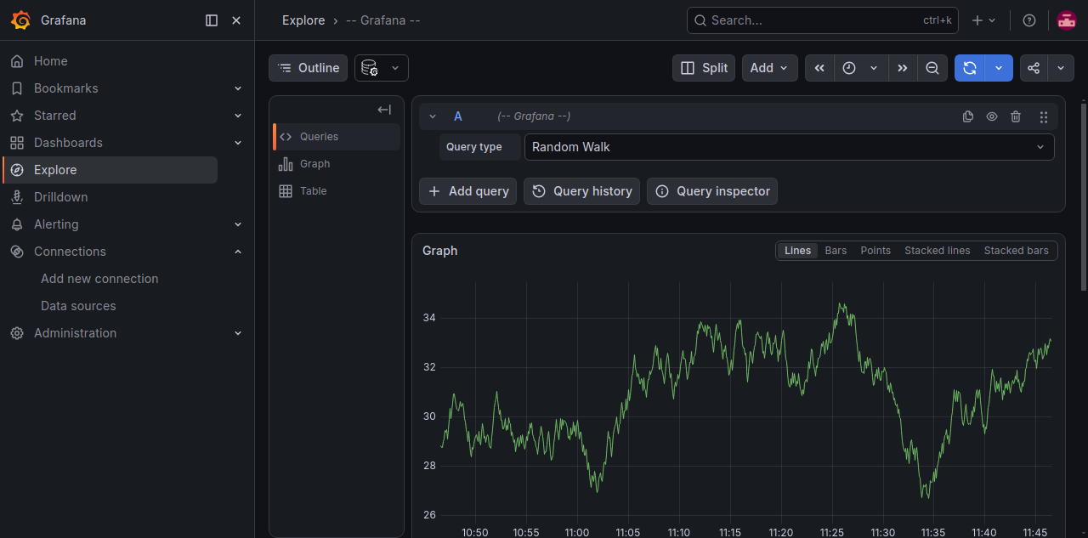Select Lines graph style

click(x=797, y=251)
